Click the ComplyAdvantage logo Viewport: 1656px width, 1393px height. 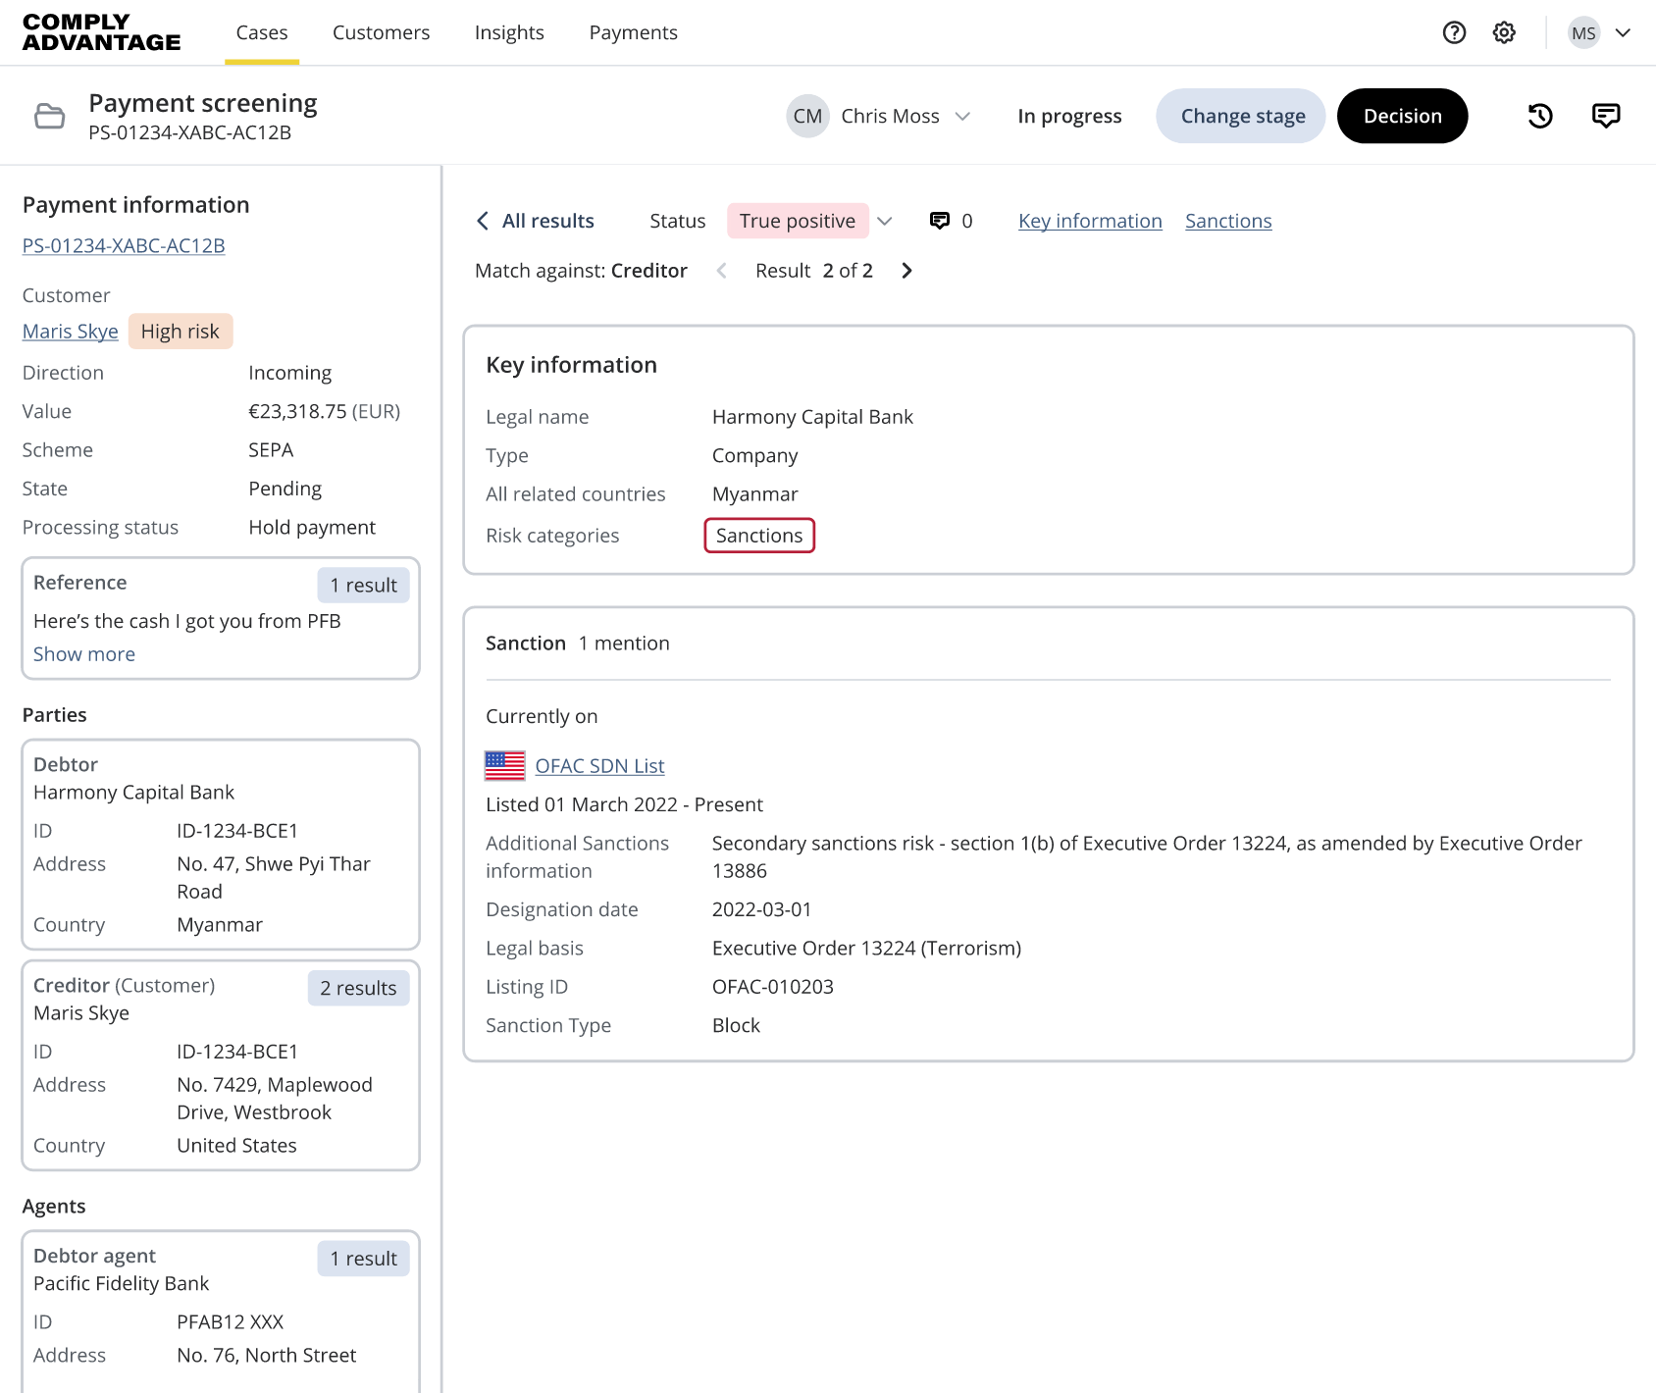point(101,32)
